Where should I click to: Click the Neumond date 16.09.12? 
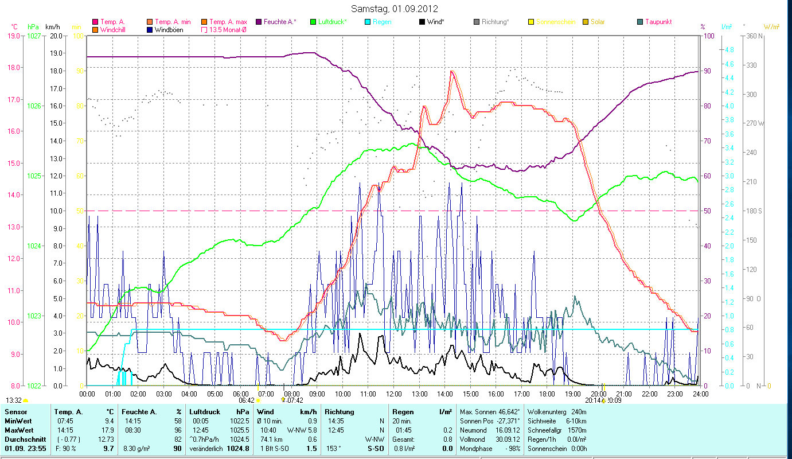point(507,430)
